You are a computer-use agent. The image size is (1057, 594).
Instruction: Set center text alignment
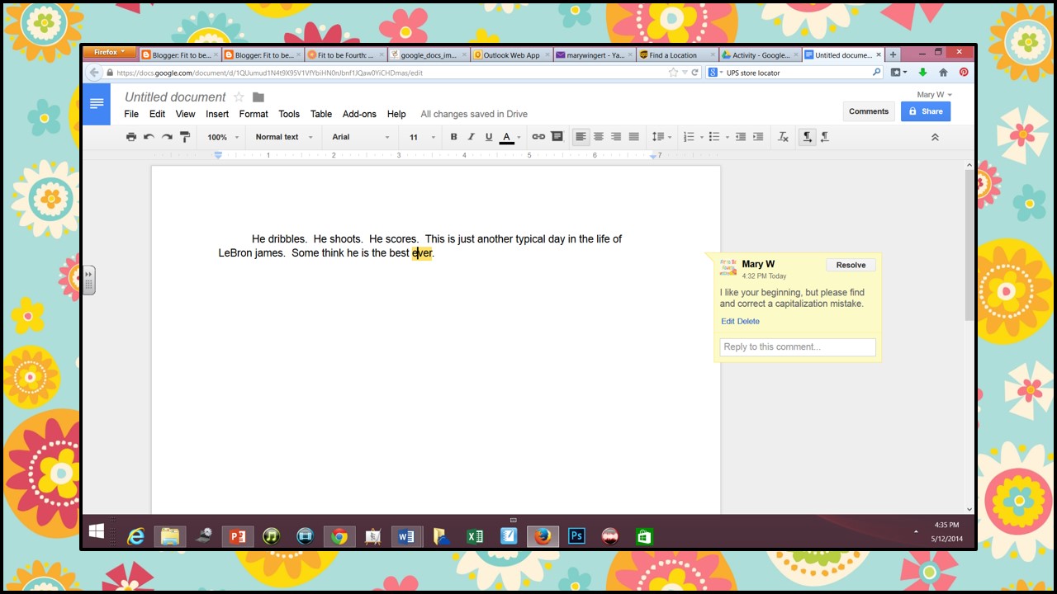(x=599, y=137)
